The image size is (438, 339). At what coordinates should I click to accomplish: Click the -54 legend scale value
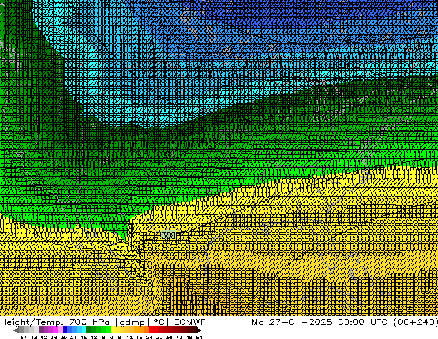point(22,337)
